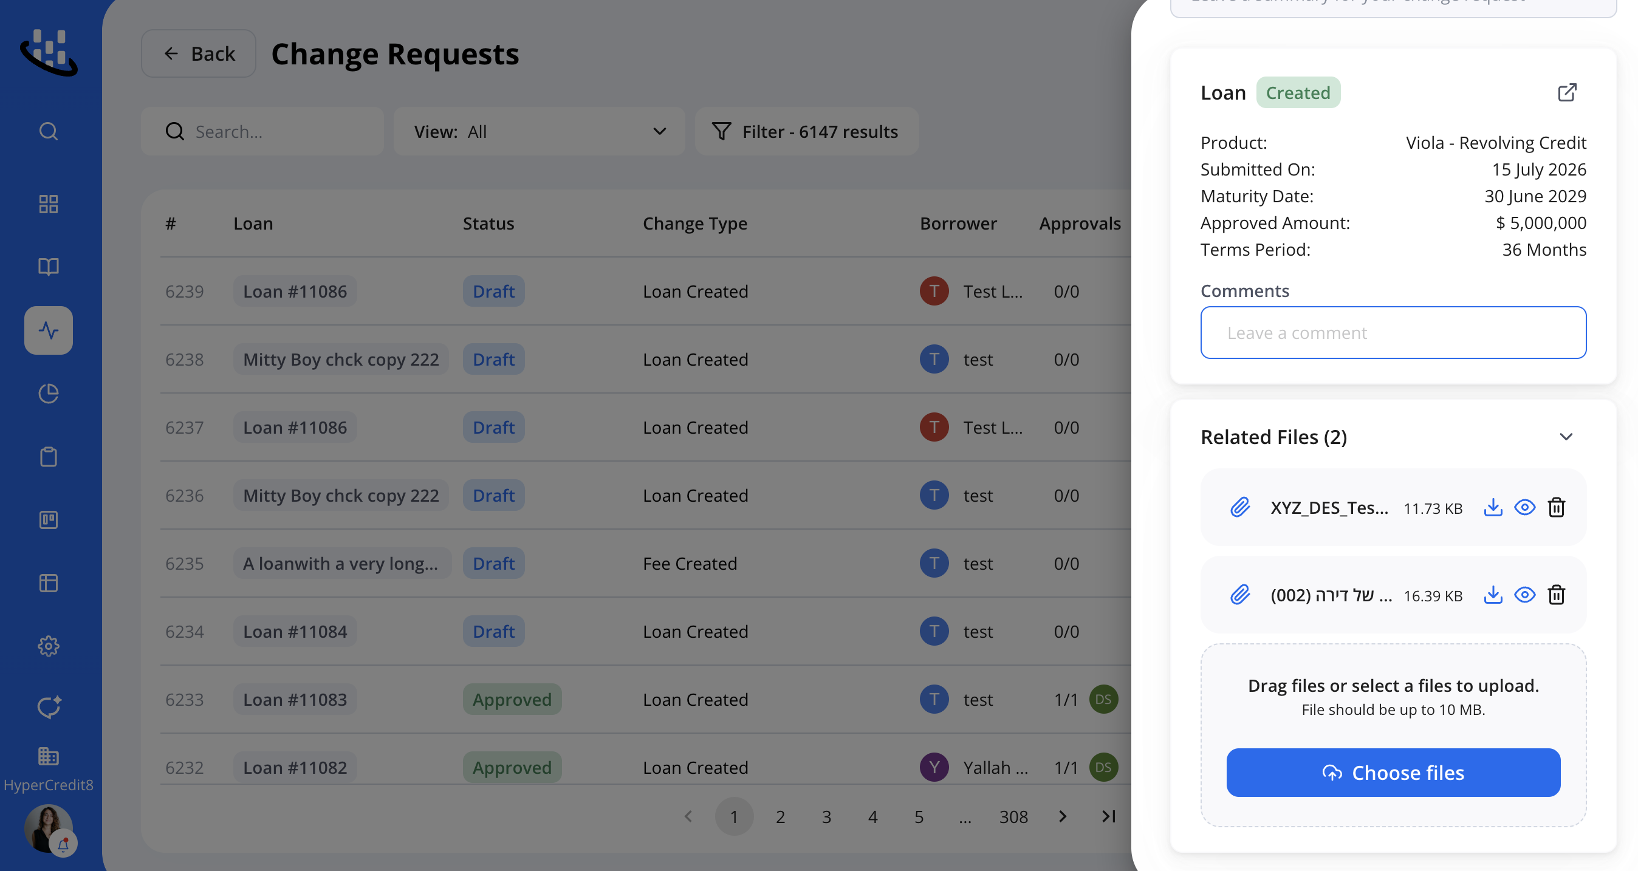Click the Yallah borrower avatar
1638x871 pixels.
(934, 767)
